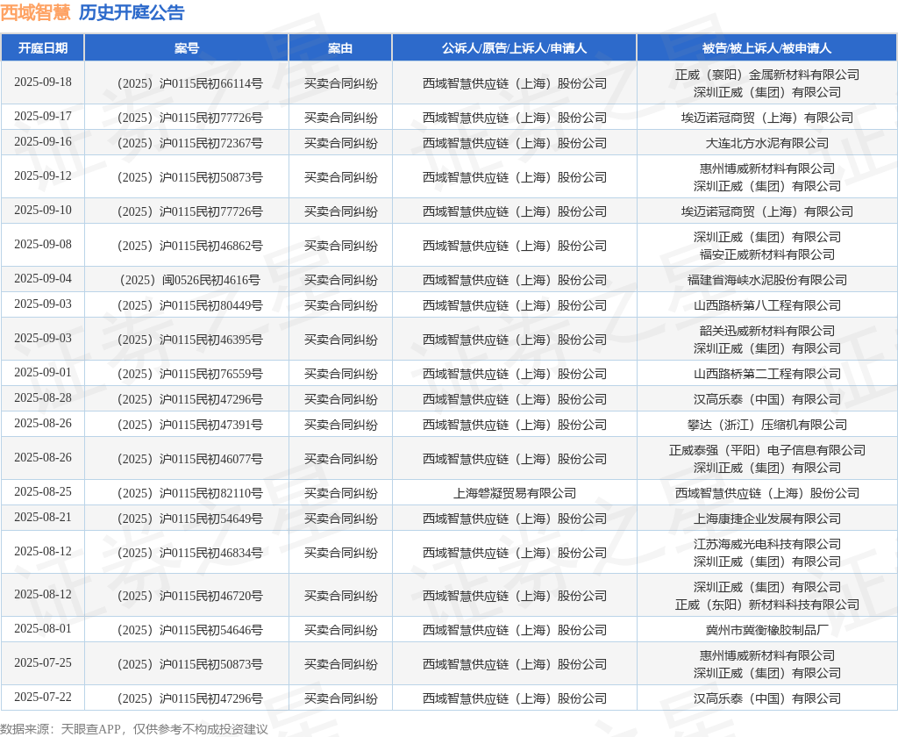Select date cell 2025-08-28
898x737 pixels.
(43, 397)
